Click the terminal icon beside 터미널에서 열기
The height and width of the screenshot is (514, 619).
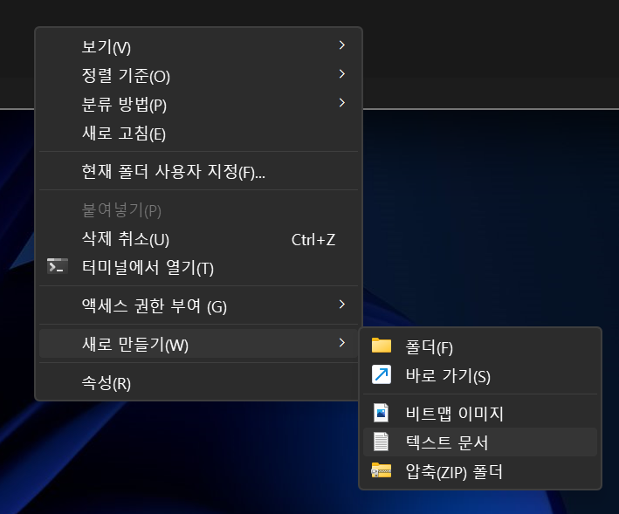tap(58, 266)
